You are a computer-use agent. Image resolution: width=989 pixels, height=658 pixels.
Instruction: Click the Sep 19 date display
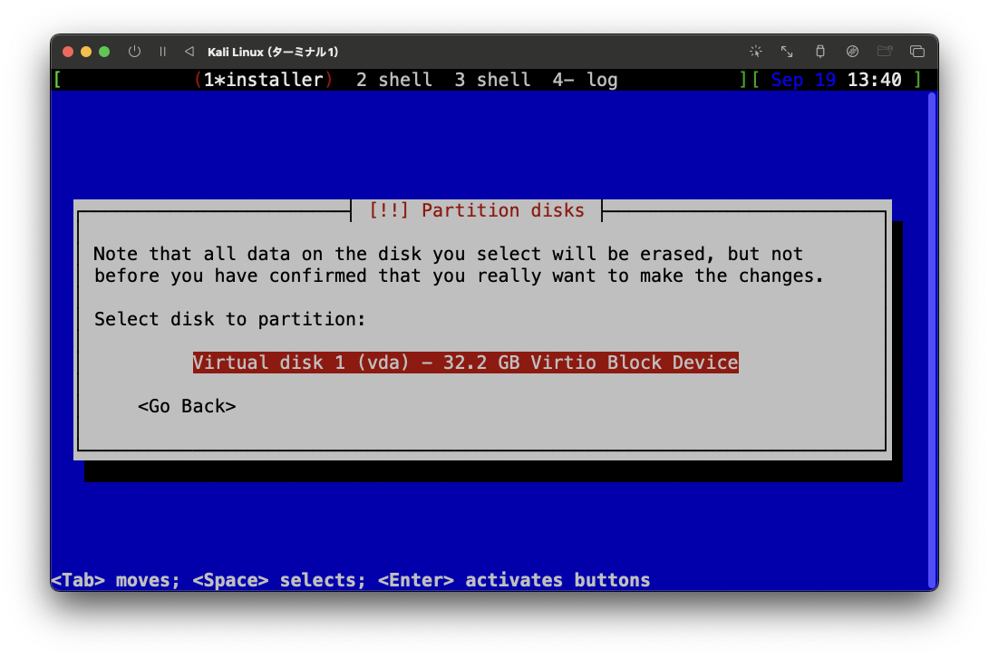pos(801,80)
